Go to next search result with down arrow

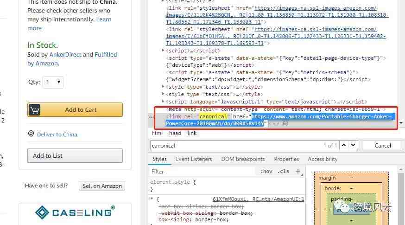coord(353,145)
